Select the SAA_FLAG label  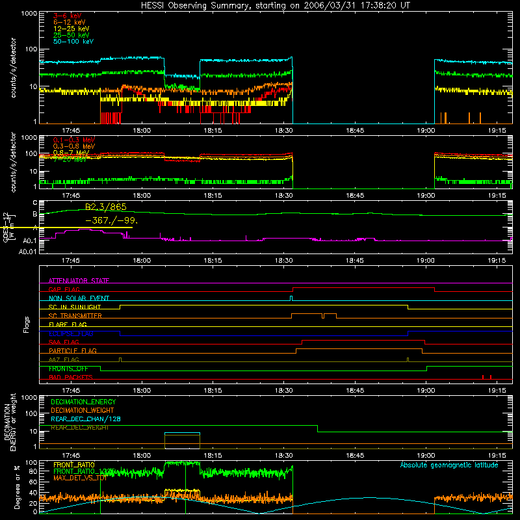pos(64,342)
